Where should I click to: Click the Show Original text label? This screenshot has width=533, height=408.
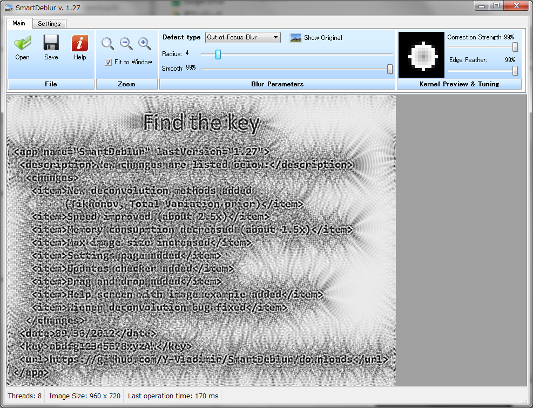click(x=323, y=38)
